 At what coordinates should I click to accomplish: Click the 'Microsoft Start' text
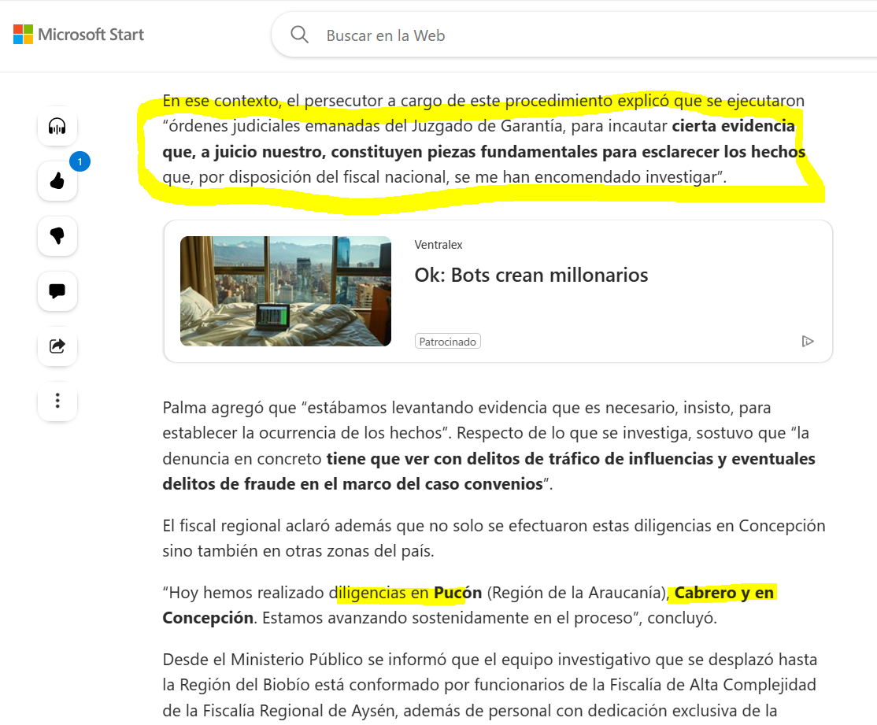tap(91, 35)
